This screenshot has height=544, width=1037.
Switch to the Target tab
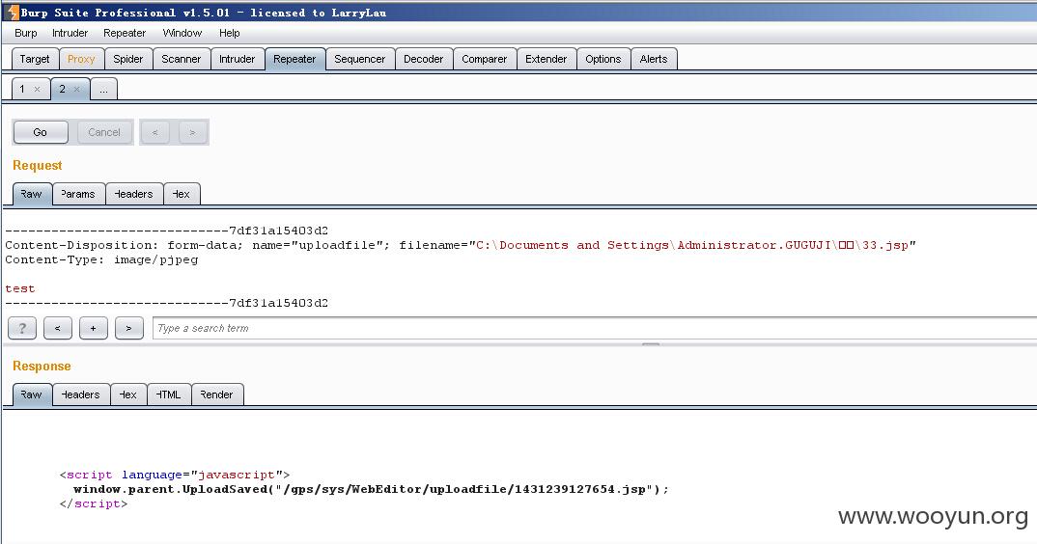click(x=35, y=59)
